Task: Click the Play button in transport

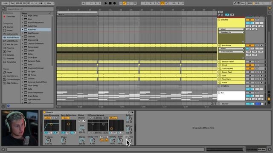Action: [x=106, y=3]
